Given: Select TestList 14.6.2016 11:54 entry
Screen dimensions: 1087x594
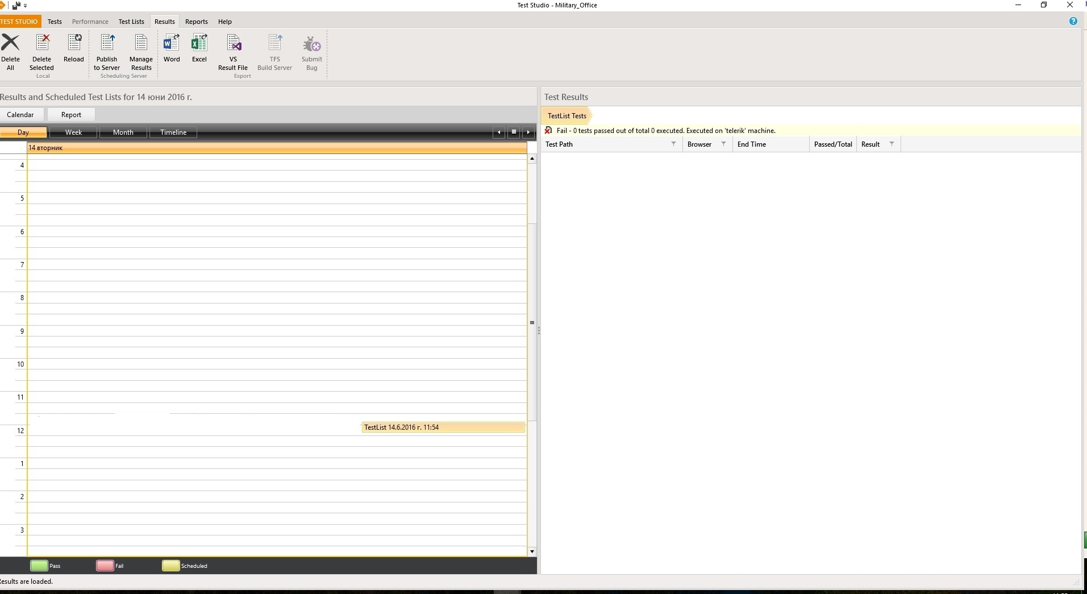Looking at the screenshot, I should [443, 427].
